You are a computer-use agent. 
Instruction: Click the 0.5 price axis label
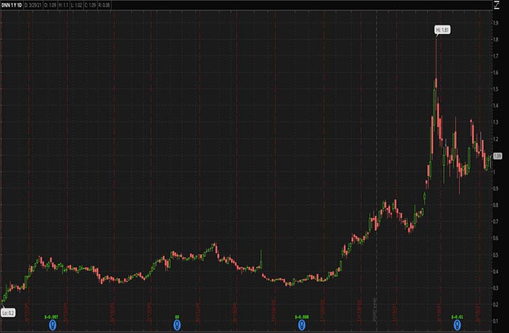click(x=496, y=255)
